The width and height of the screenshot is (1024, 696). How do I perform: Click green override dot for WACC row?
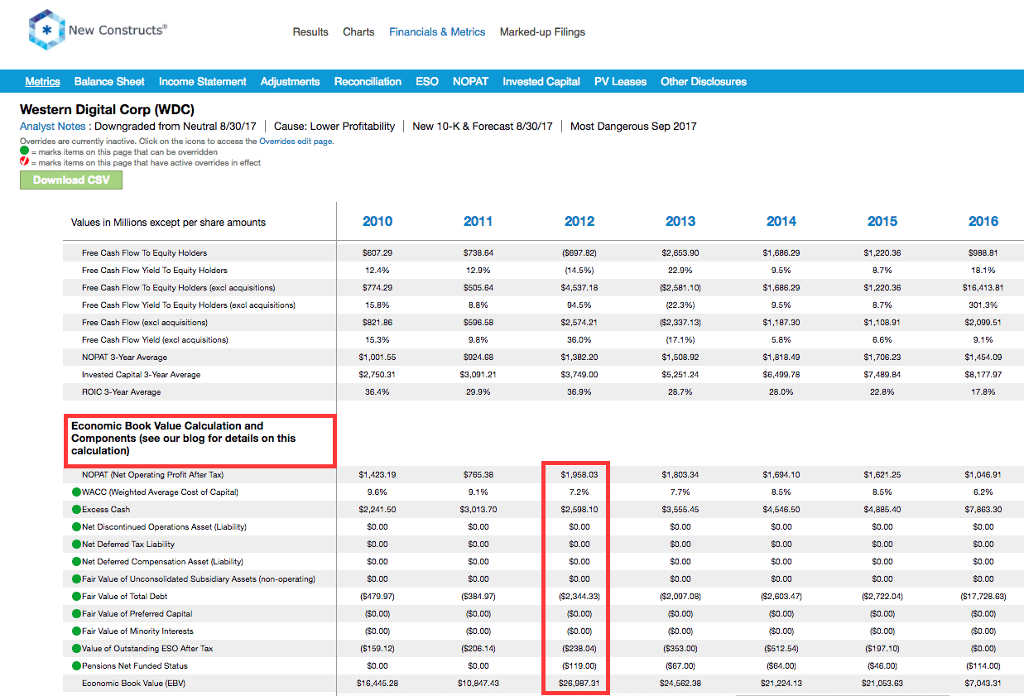click(x=76, y=492)
